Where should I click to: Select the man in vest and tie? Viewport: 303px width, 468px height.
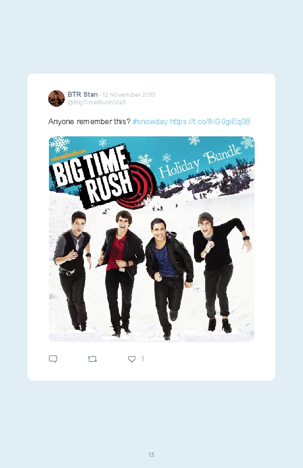click(x=72, y=270)
